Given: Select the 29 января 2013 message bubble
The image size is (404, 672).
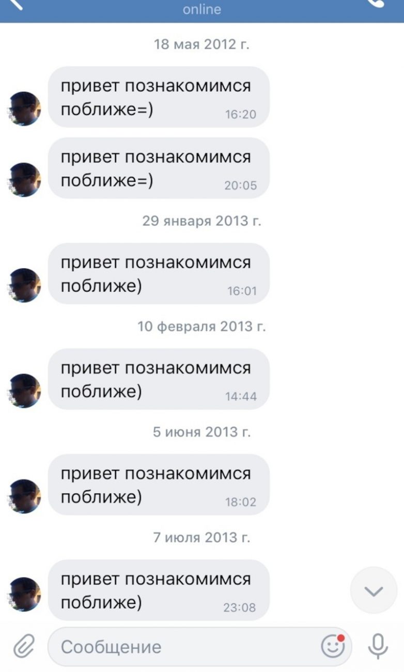Looking at the screenshot, I should pos(159,274).
